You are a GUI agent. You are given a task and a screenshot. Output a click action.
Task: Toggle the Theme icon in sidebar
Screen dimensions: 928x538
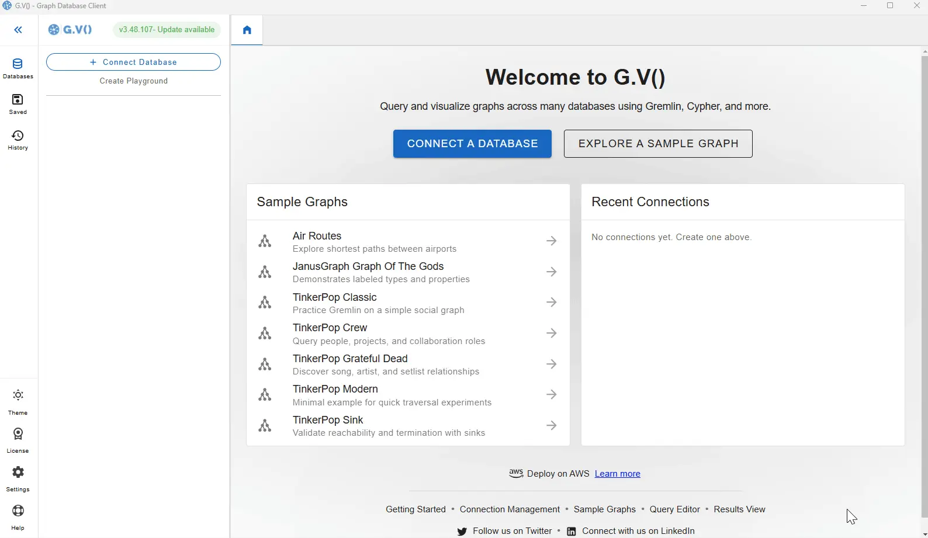point(18,402)
